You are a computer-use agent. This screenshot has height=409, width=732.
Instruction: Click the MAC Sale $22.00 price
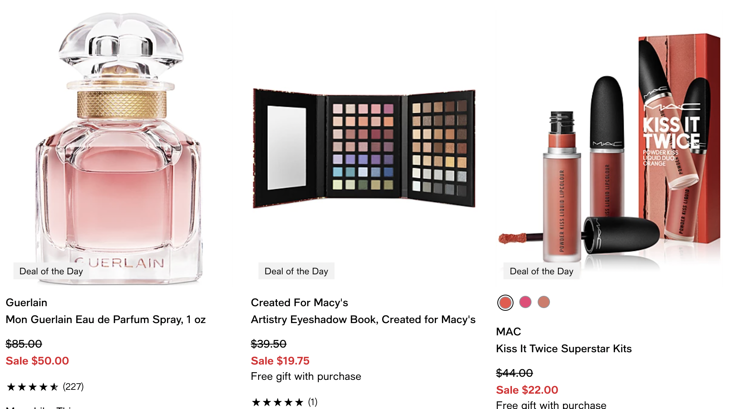pos(527,390)
